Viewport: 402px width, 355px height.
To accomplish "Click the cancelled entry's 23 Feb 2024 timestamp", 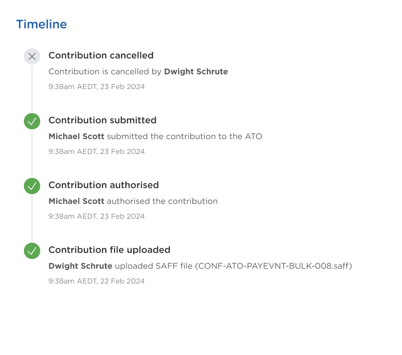I will tap(97, 87).
